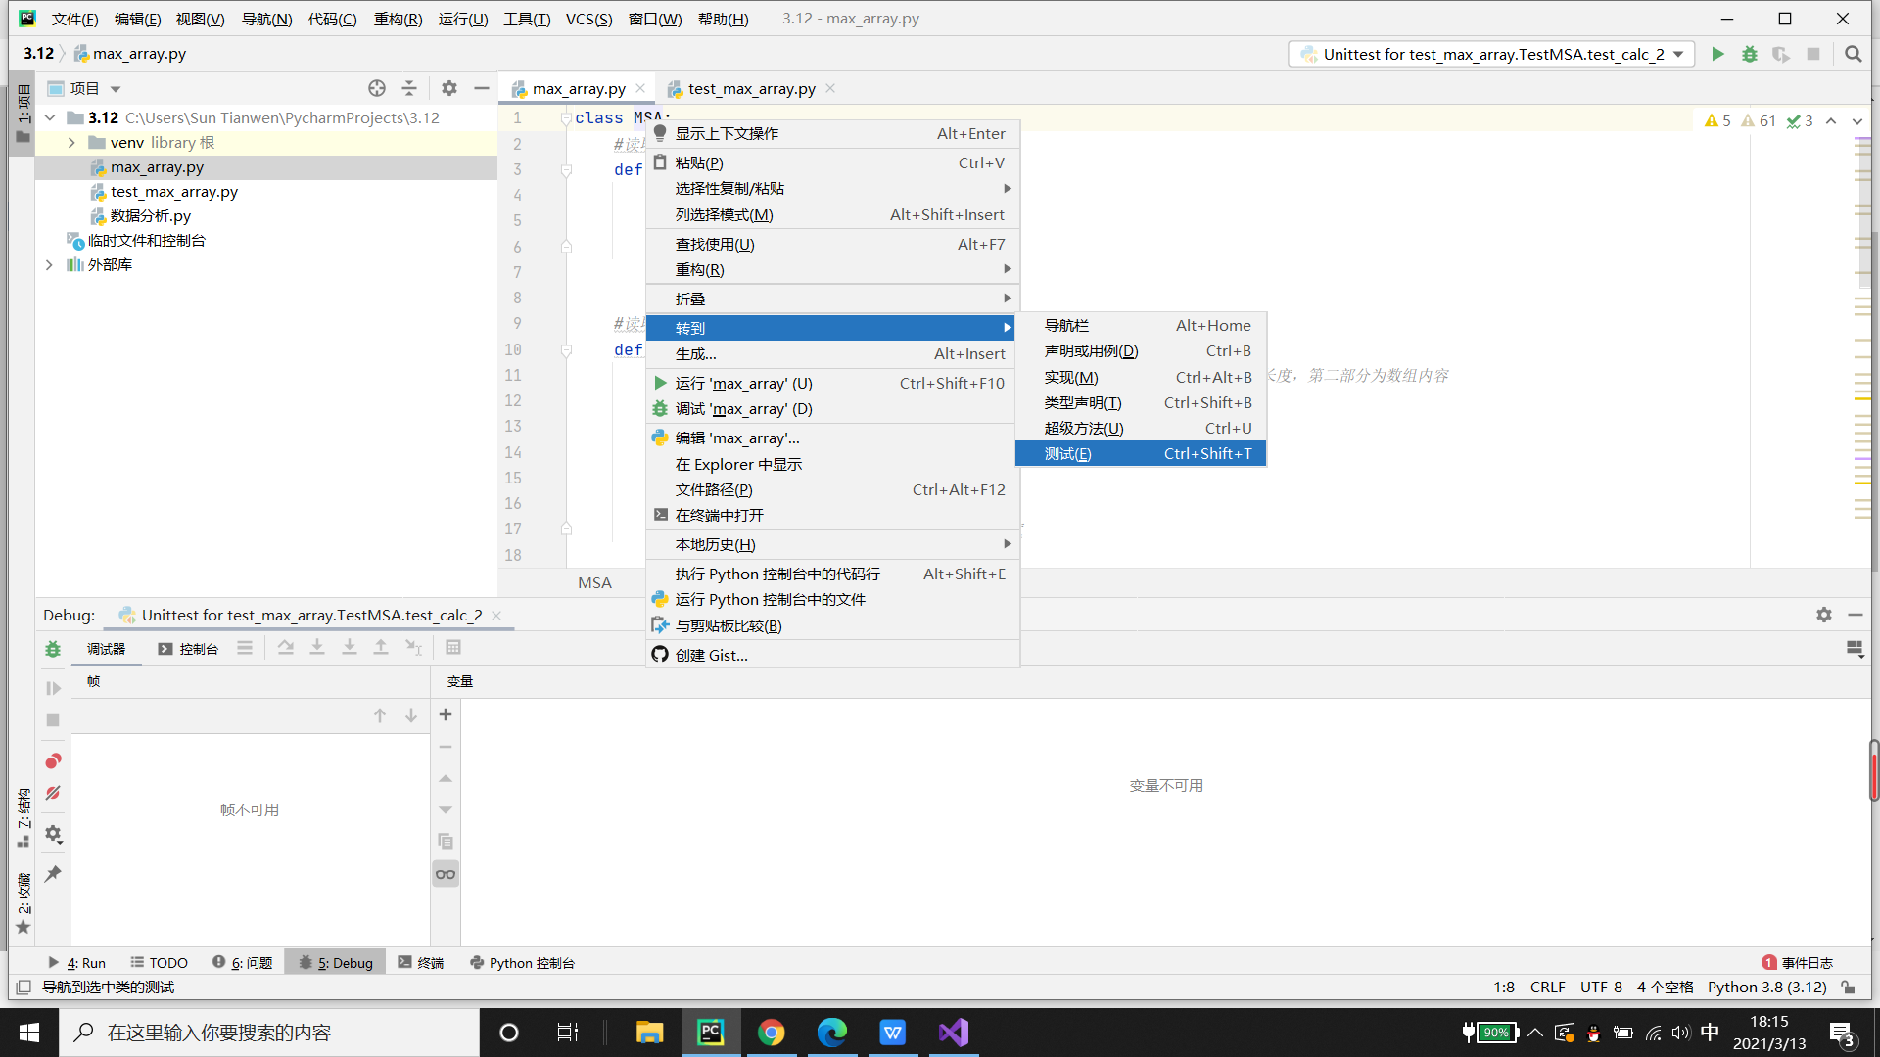Open Chrome from Windows taskbar
Screen dimensions: 1880x1057
(771, 1033)
